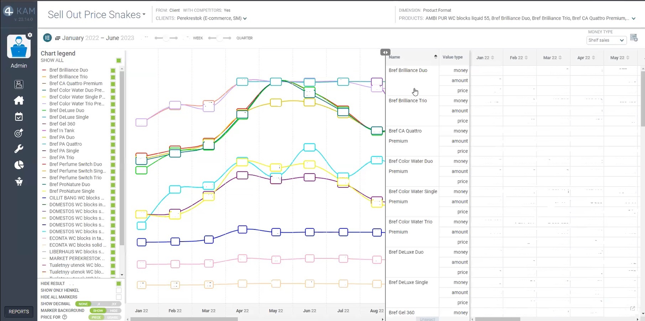This screenshot has height=321, width=645.
Task: Expand Products list dropdown arrow
Action: pos(634,19)
